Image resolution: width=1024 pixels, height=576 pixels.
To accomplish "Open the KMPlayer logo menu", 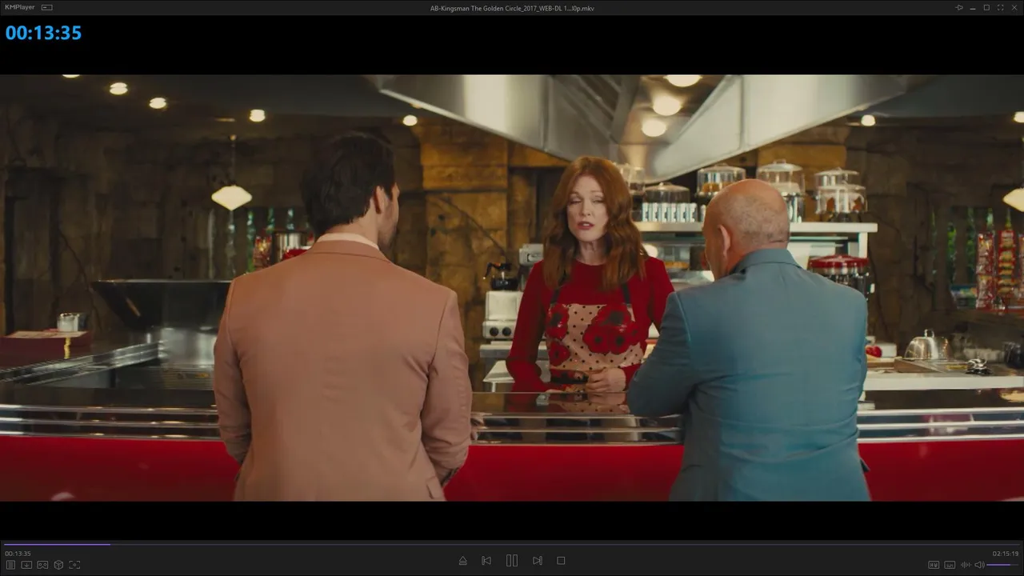I will pyautogui.click(x=21, y=8).
